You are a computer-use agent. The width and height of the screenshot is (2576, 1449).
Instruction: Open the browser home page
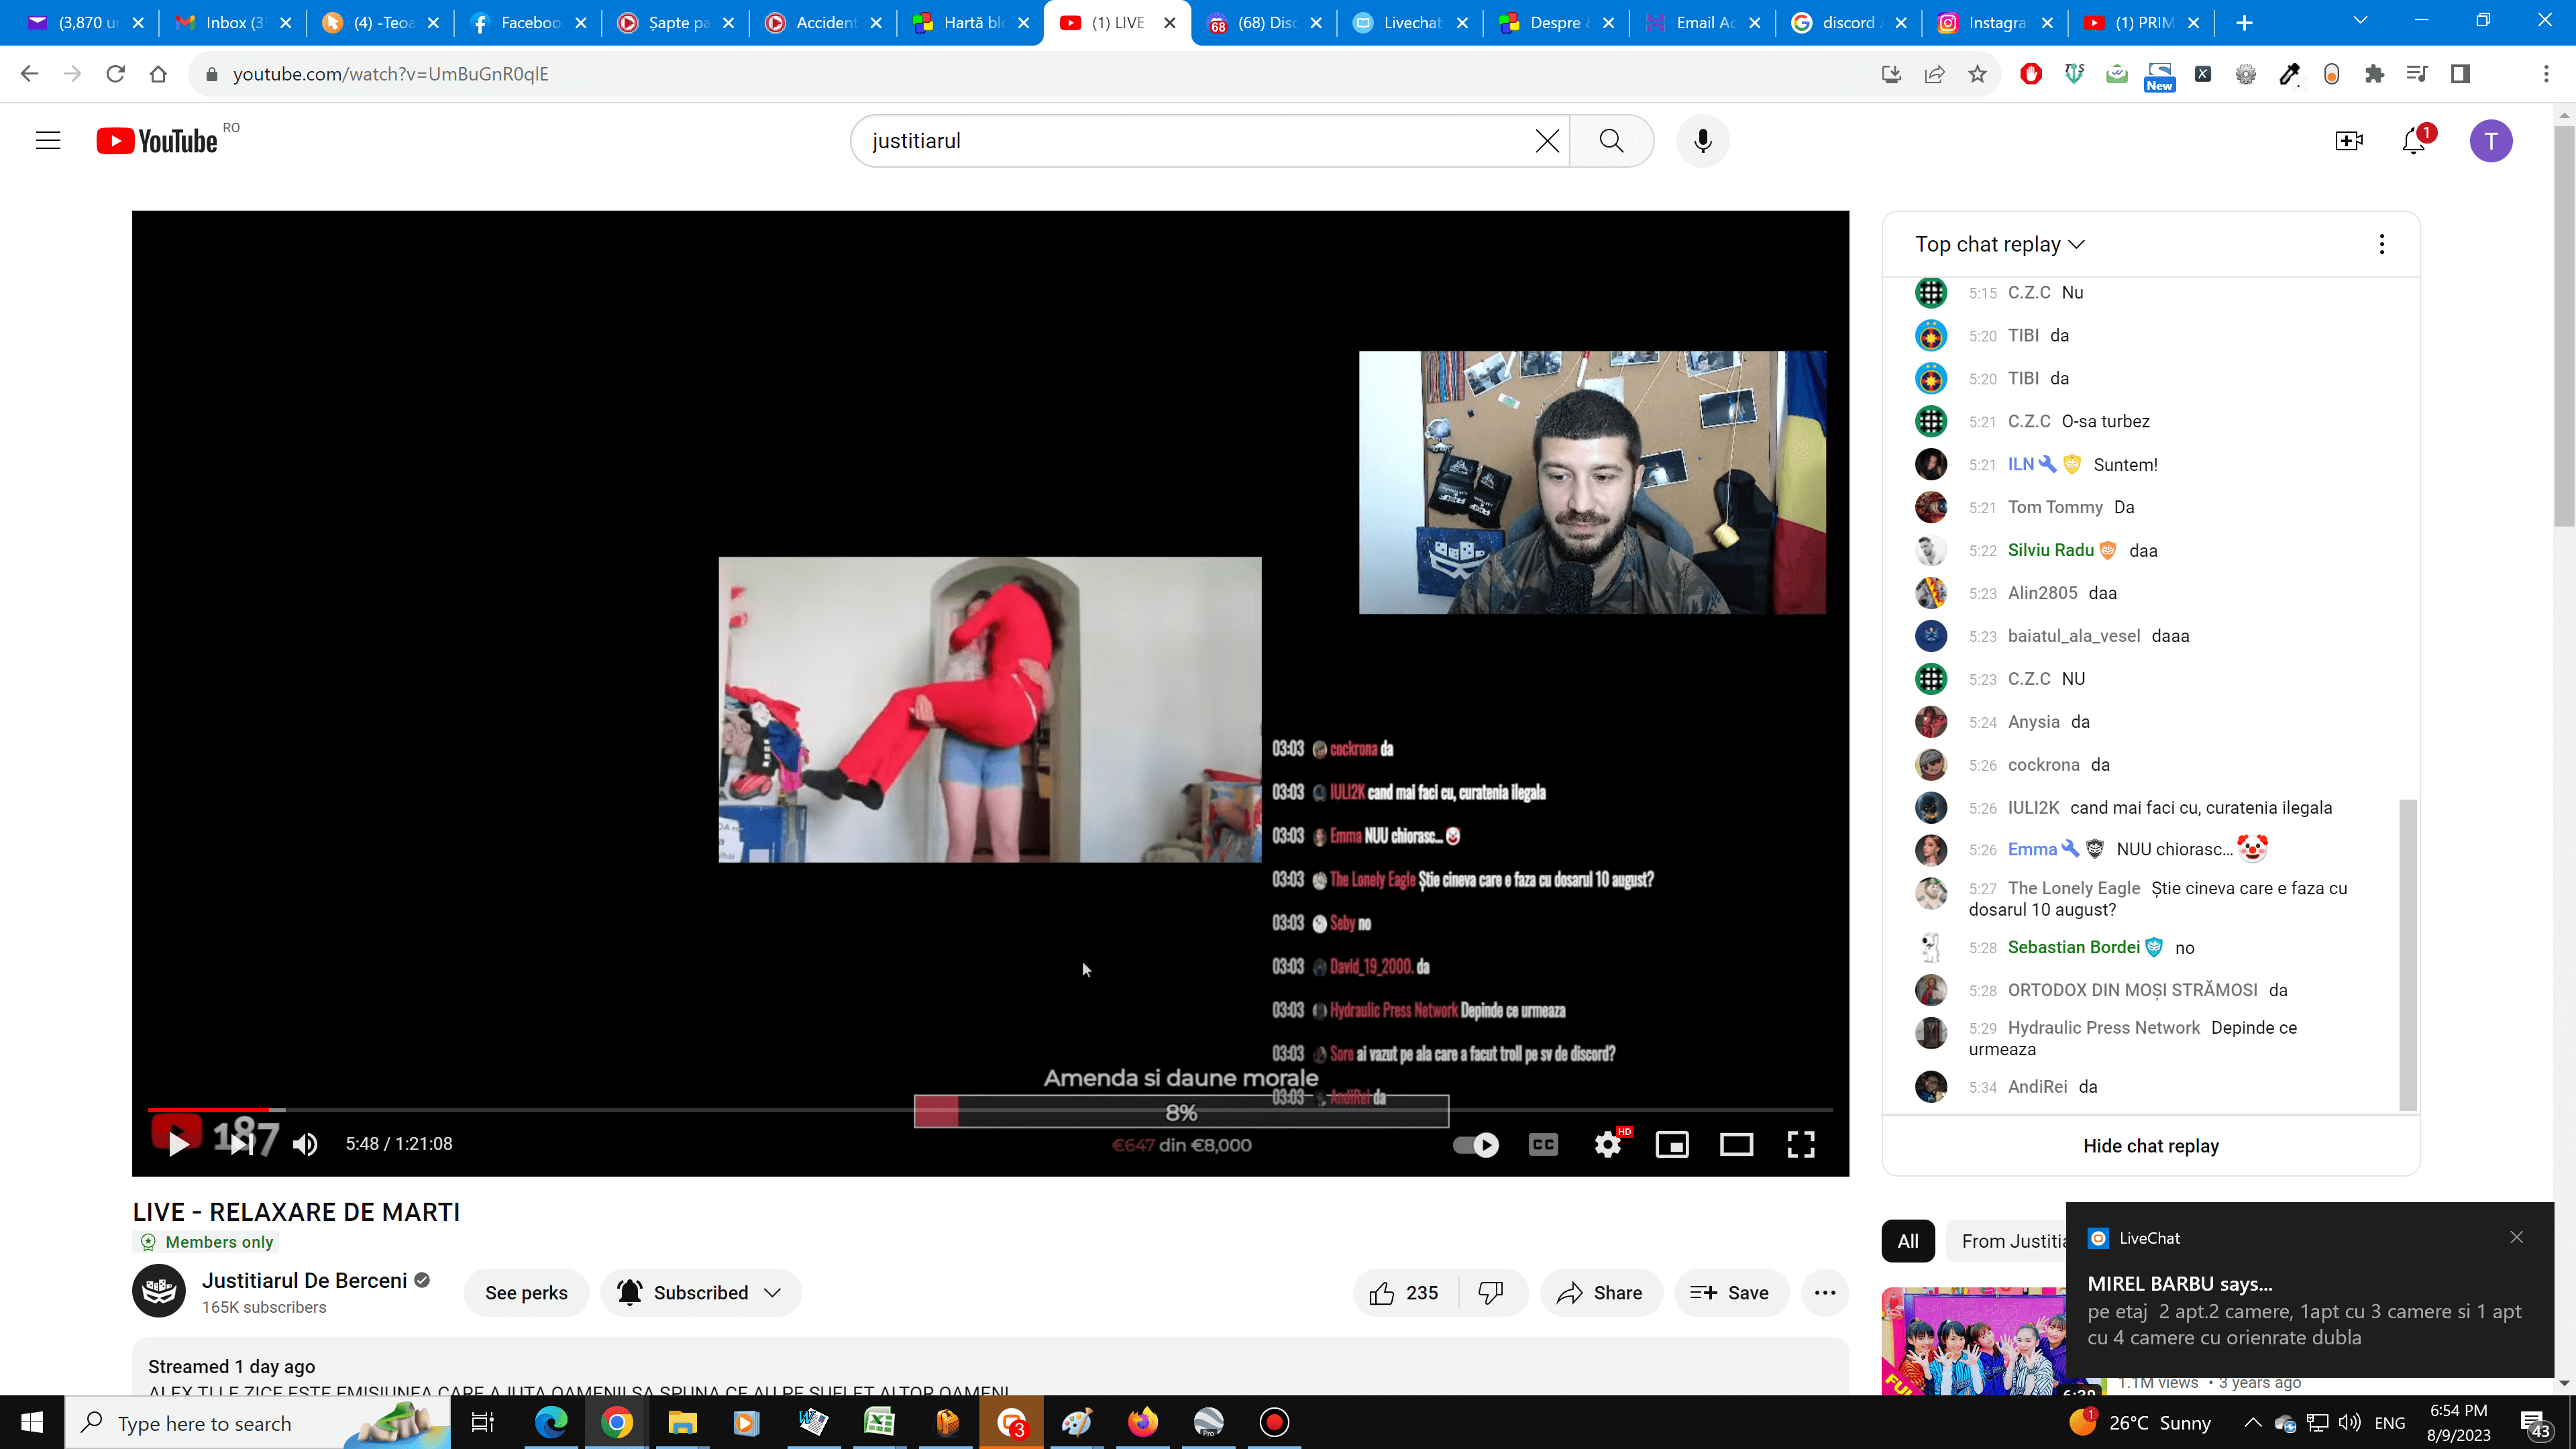(158, 74)
